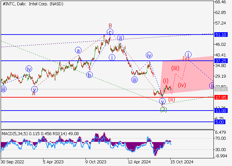232x166 pixels.
Task: Select the blue 37.25 price level tag
Action: click(221, 61)
